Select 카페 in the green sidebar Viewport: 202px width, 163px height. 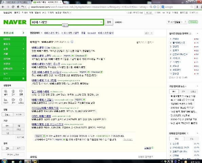13,54
